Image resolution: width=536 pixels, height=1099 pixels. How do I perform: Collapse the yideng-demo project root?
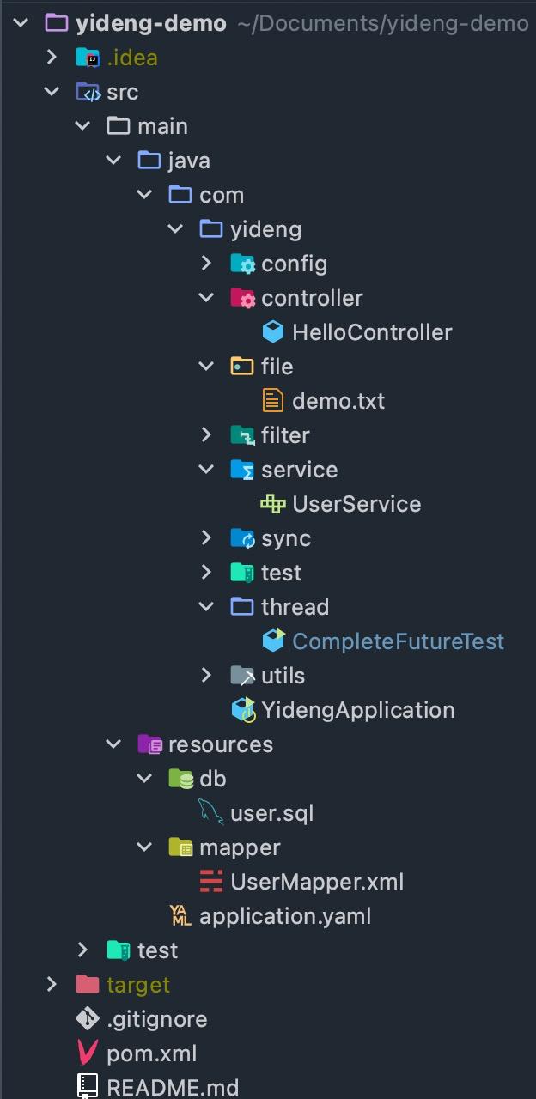(x=21, y=23)
